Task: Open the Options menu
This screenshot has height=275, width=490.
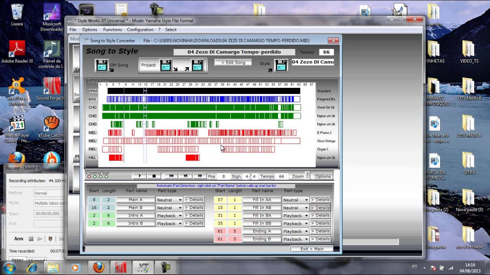Action: (x=90, y=29)
